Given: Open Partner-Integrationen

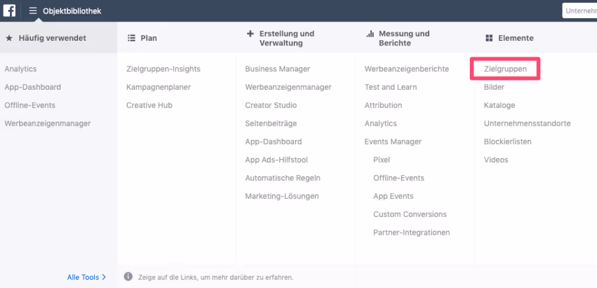Looking at the screenshot, I should click(412, 233).
